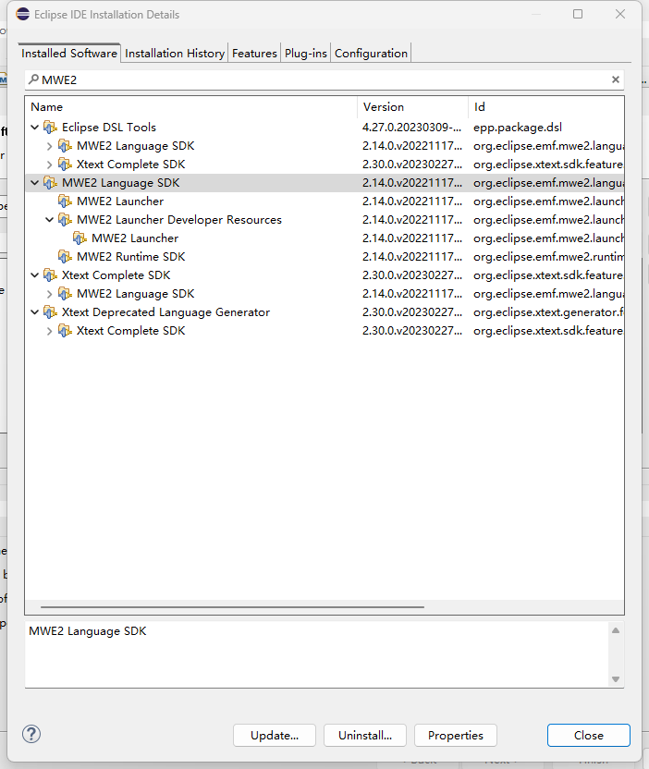Click the description pane scroll down arrow
This screenshot has width=649, height=769.
(616, 679)
